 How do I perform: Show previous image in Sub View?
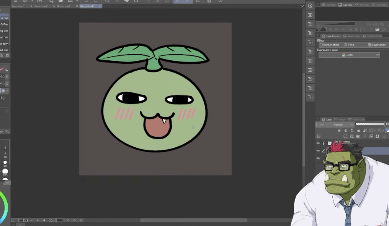click(364, 29)
